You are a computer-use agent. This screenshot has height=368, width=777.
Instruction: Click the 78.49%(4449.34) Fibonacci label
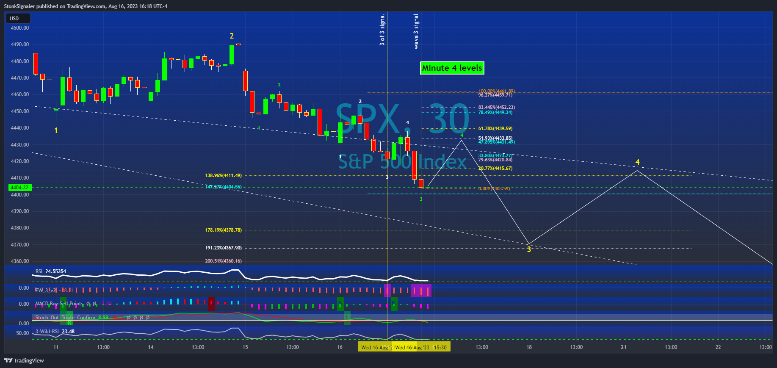point(495,112)
